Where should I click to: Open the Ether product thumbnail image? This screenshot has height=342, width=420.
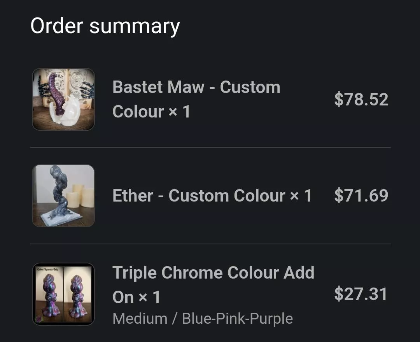click(x=63, y=196)
